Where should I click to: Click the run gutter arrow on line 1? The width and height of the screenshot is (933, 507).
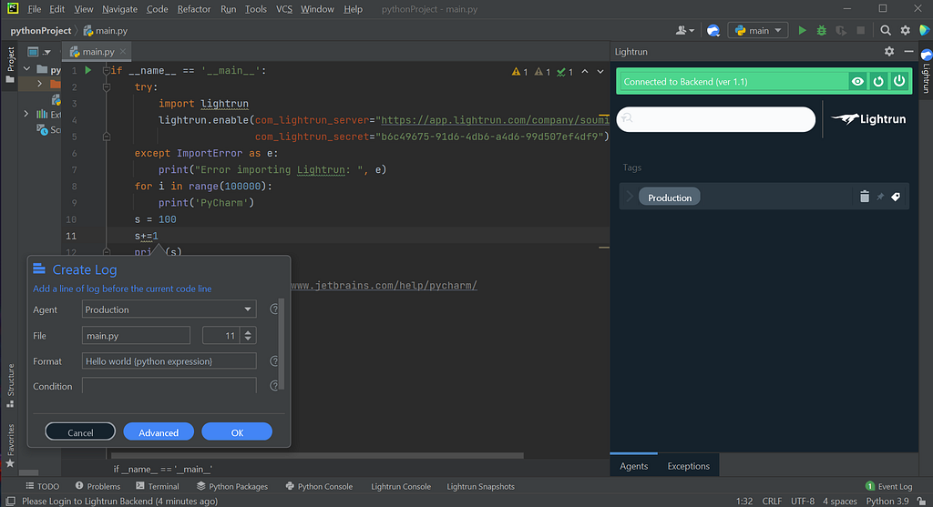(x=88, y=70)
